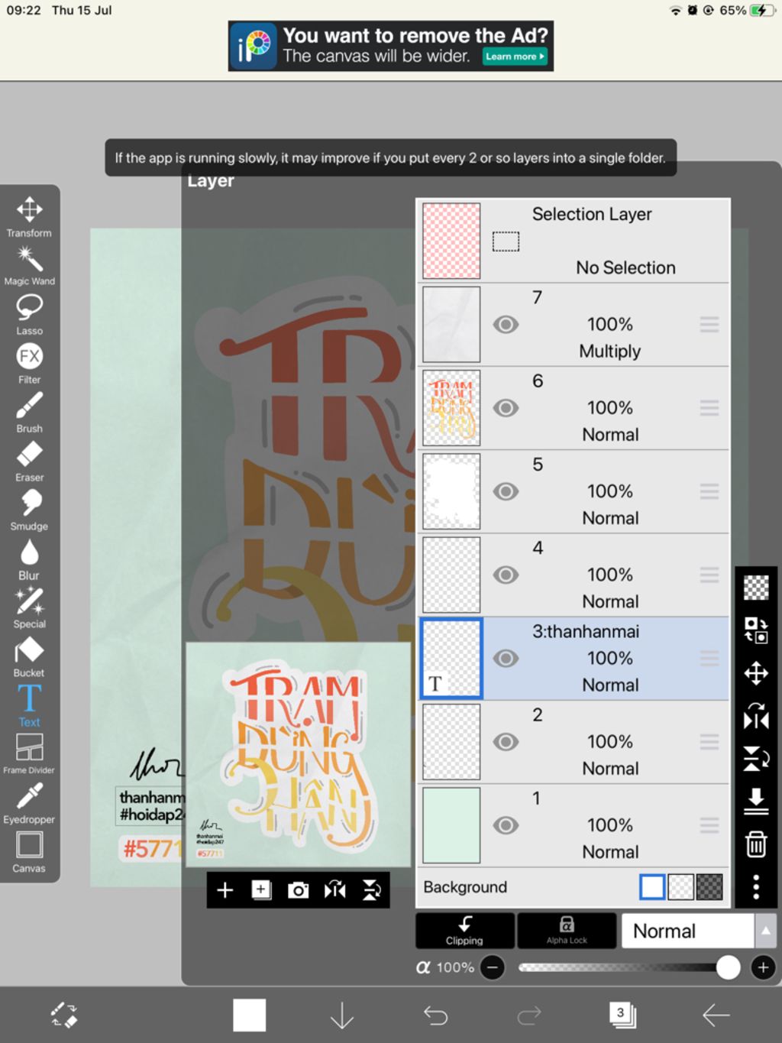Tap the back arrow in bottom bar
Screen dimensions: 782x1043
coord(716,1015)
